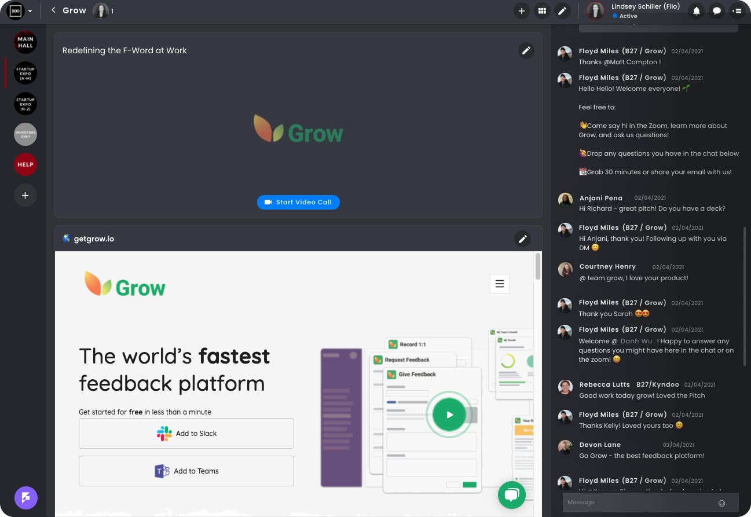This screenshot has height=517, width=751.
Task: Click the Danh Wu mention in chat
Action: coord(636,341)
